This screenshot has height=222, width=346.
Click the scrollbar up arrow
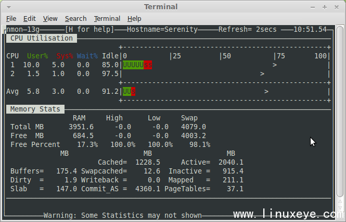pyautogui.click(x=340, y=202)
